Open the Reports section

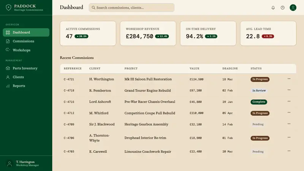(26, 86)
